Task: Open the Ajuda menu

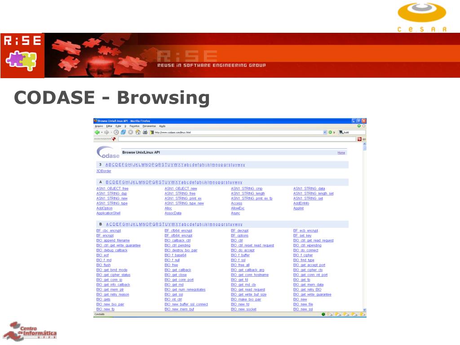Action: 162,126
